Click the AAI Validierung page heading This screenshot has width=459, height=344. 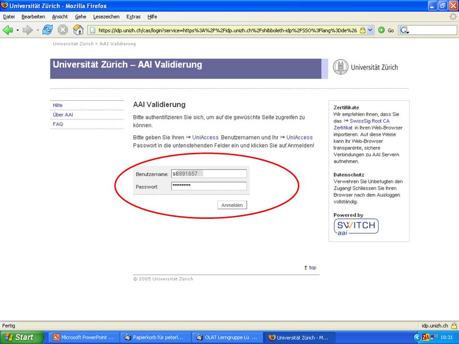[159, 105]
